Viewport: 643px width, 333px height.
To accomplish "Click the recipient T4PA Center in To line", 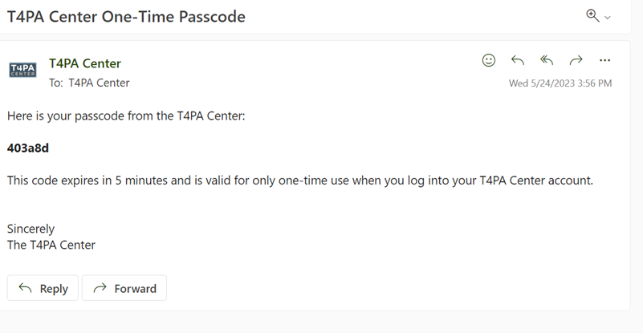I will point(99,83).
